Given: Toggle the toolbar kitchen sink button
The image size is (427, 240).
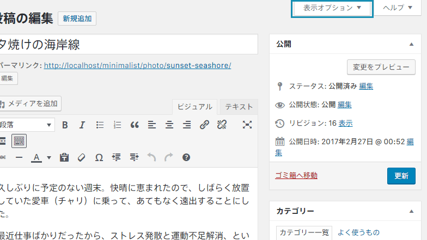Looking at the screenshot, I should pos(19,141).
